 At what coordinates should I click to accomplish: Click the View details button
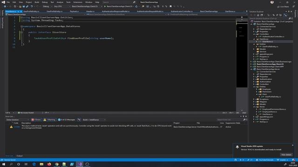[286, 154]
